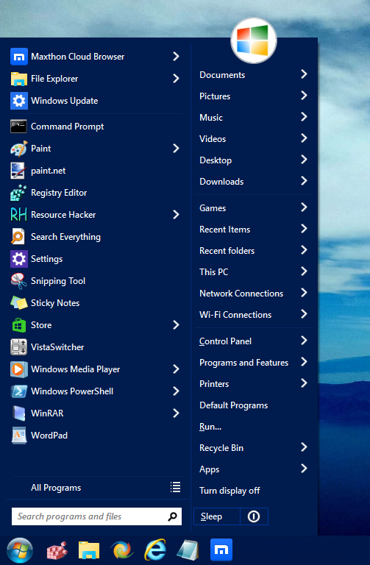Launch Resource Hacker icon

click(x=18, y=215)
